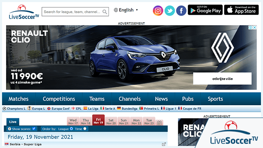Go to EPL quick link

[x=76, y=109]
